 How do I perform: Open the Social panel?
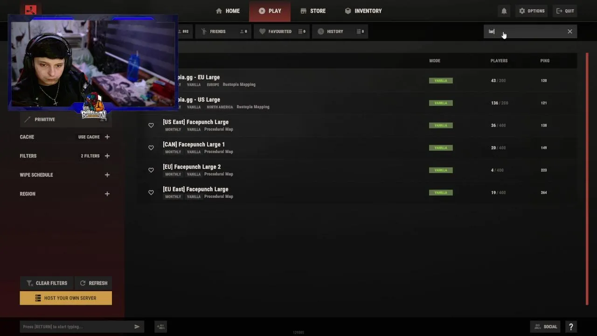(546, 327)
